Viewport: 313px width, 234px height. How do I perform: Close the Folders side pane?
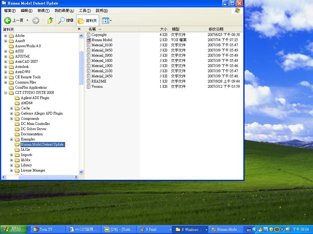pos(79,29)
